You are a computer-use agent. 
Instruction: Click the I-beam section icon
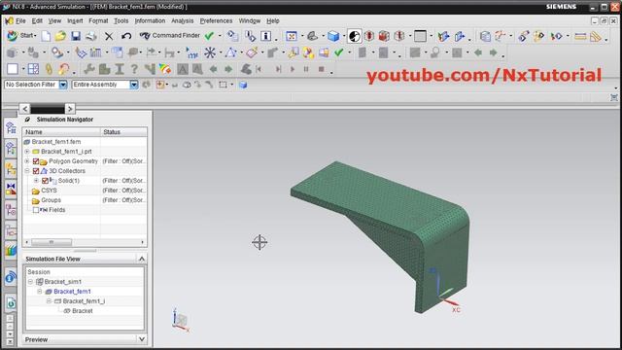click(x=120, y=69)
